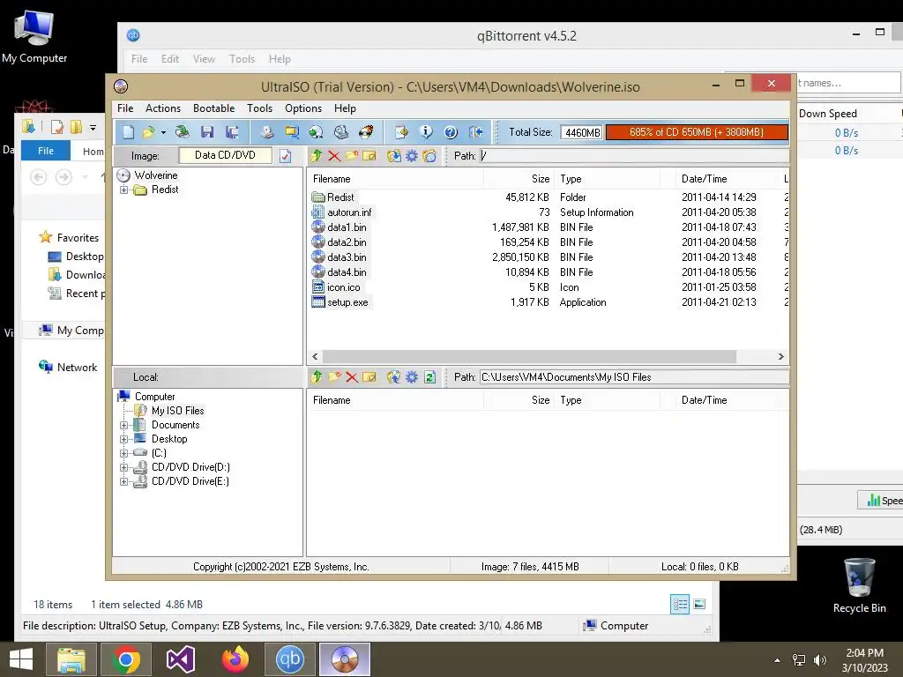Image resolution: width=903 pixels, height=677 pixels.
Task: Click the Burn CD/DVD Image flame icon
Action: [366, 132]
